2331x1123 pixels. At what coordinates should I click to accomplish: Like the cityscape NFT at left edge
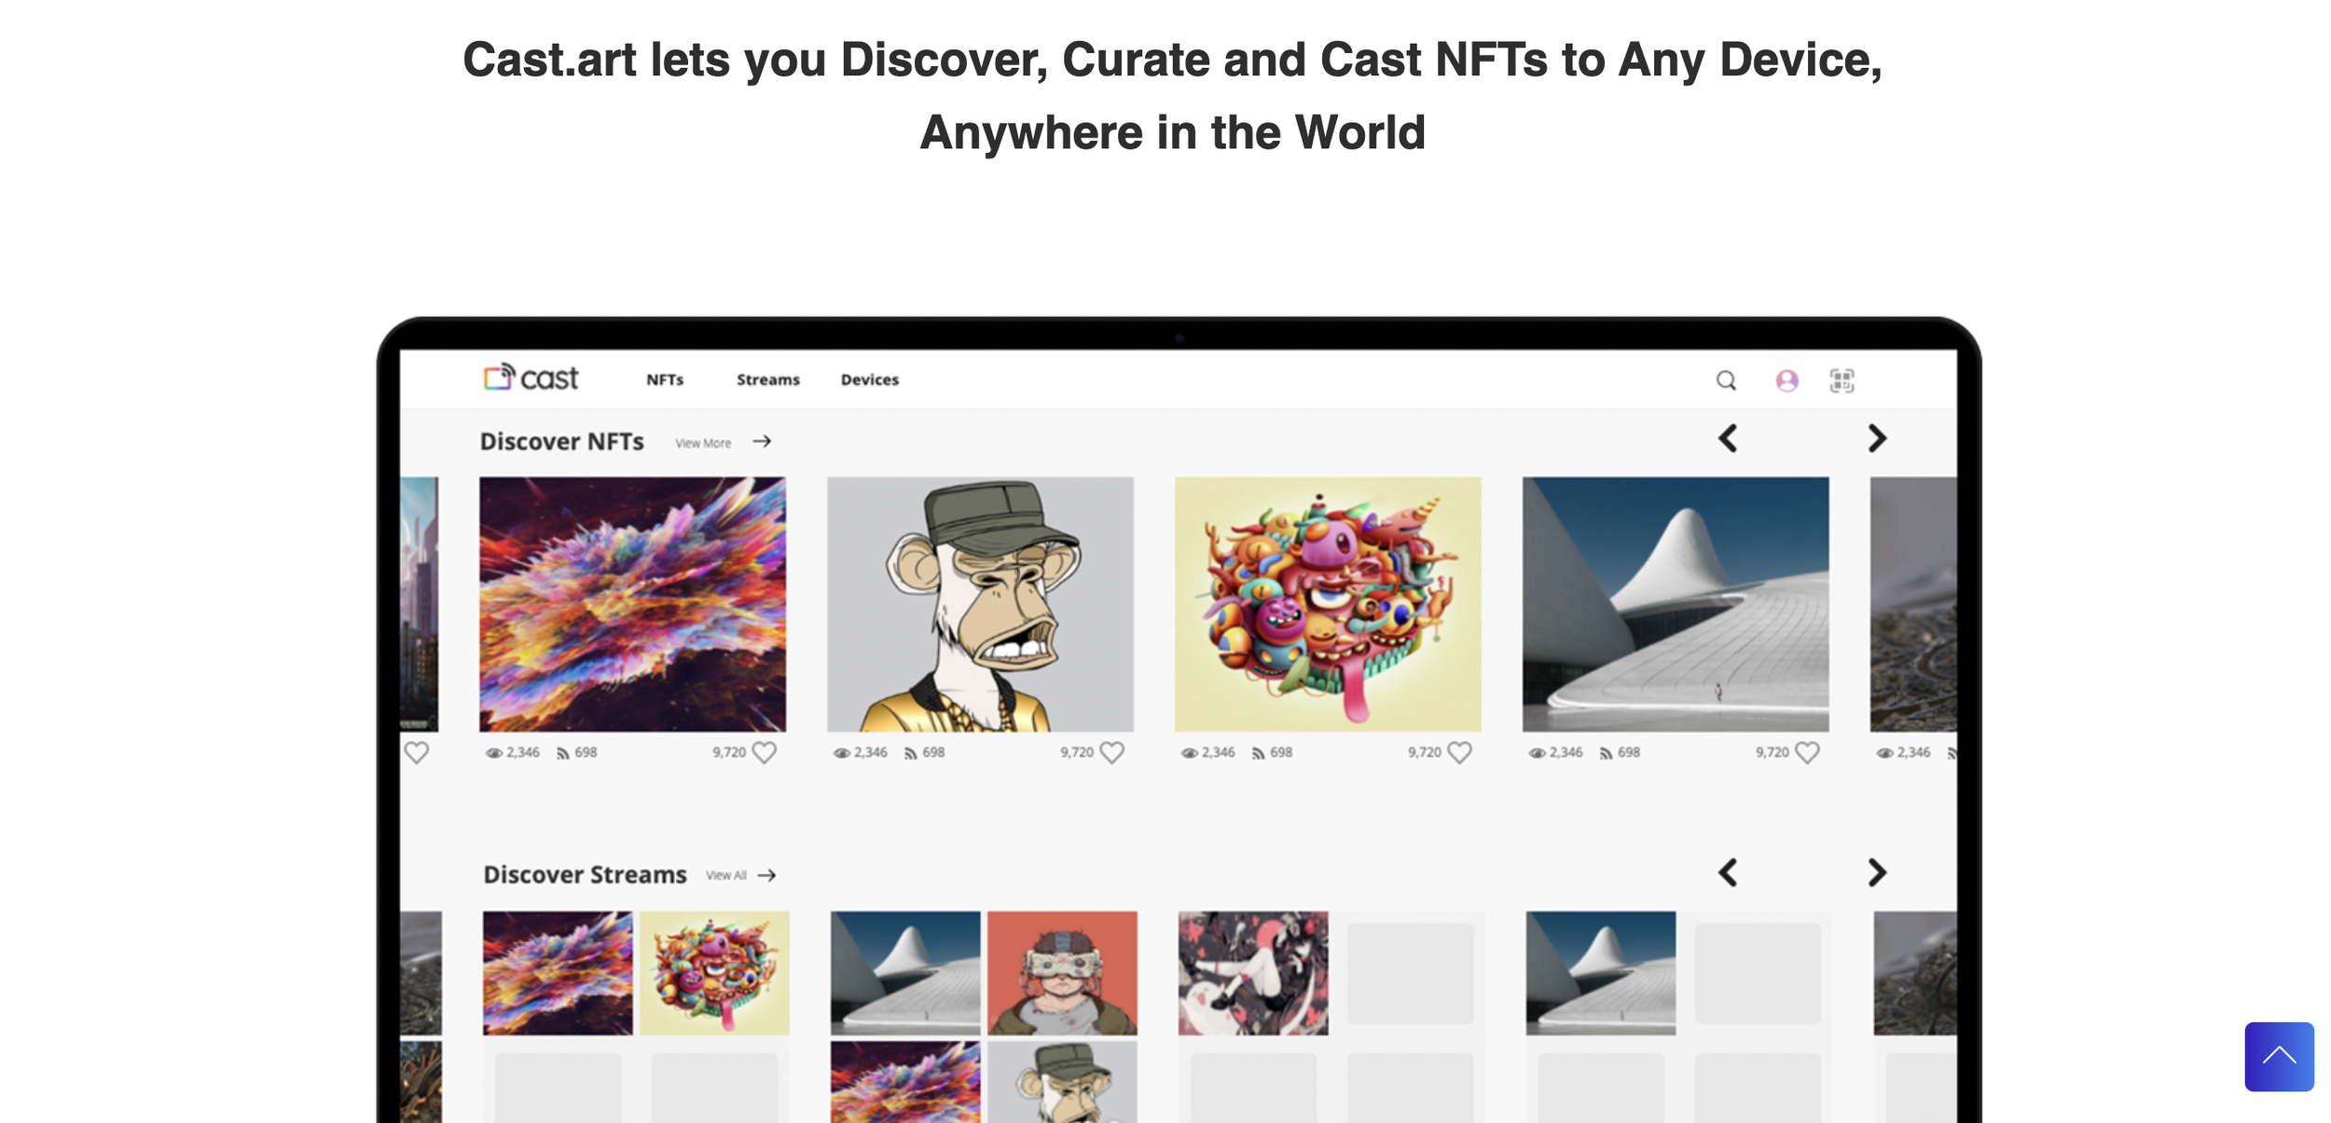click(x=417, y=752)
